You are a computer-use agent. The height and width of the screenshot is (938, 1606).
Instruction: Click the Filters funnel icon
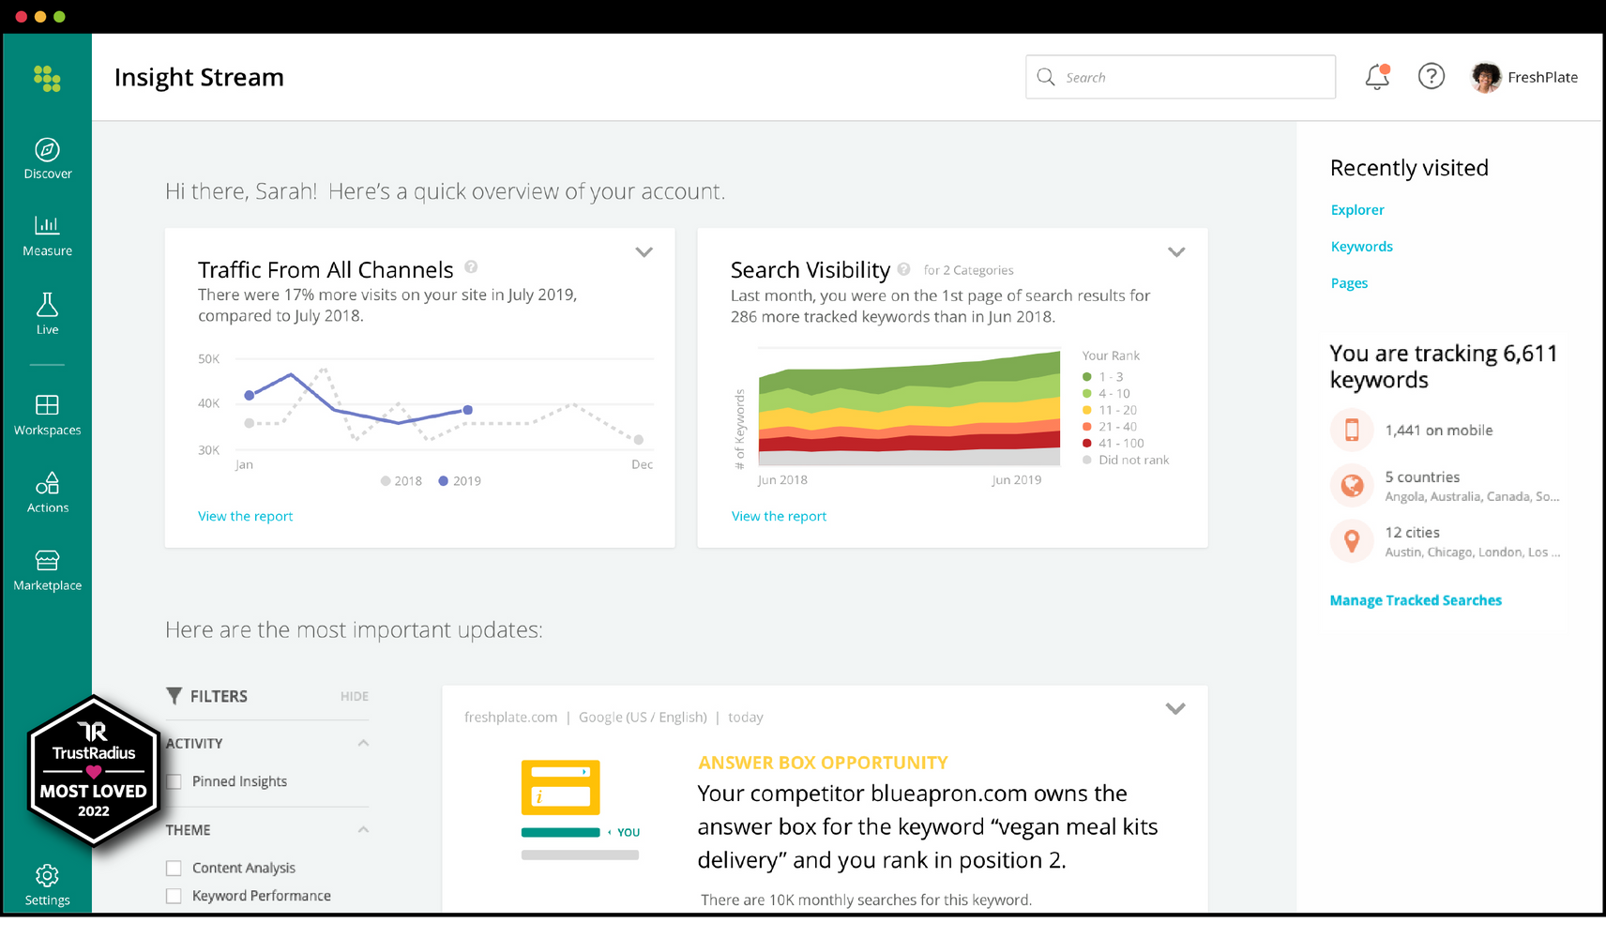tap(174, 695)
